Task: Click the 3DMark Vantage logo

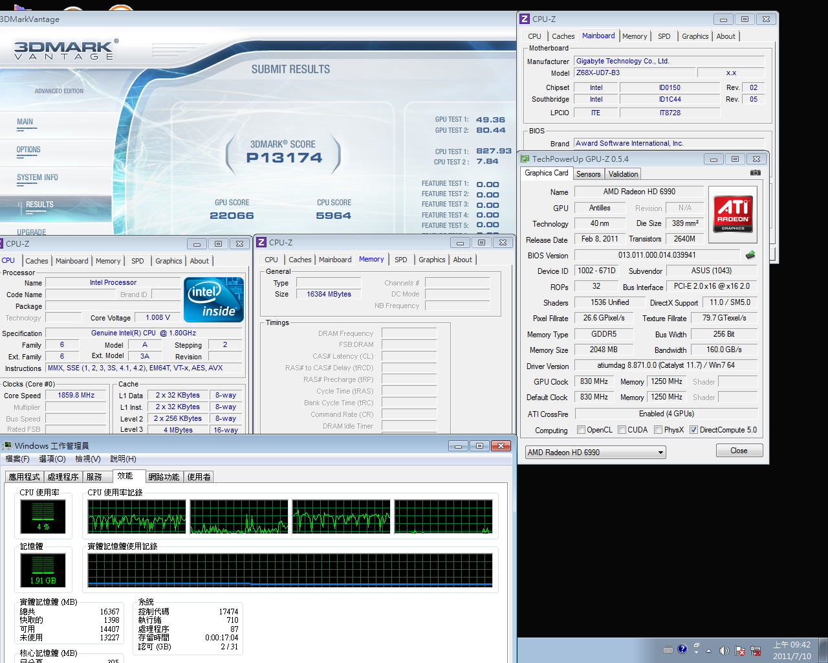Action: [x=67, y=49]
